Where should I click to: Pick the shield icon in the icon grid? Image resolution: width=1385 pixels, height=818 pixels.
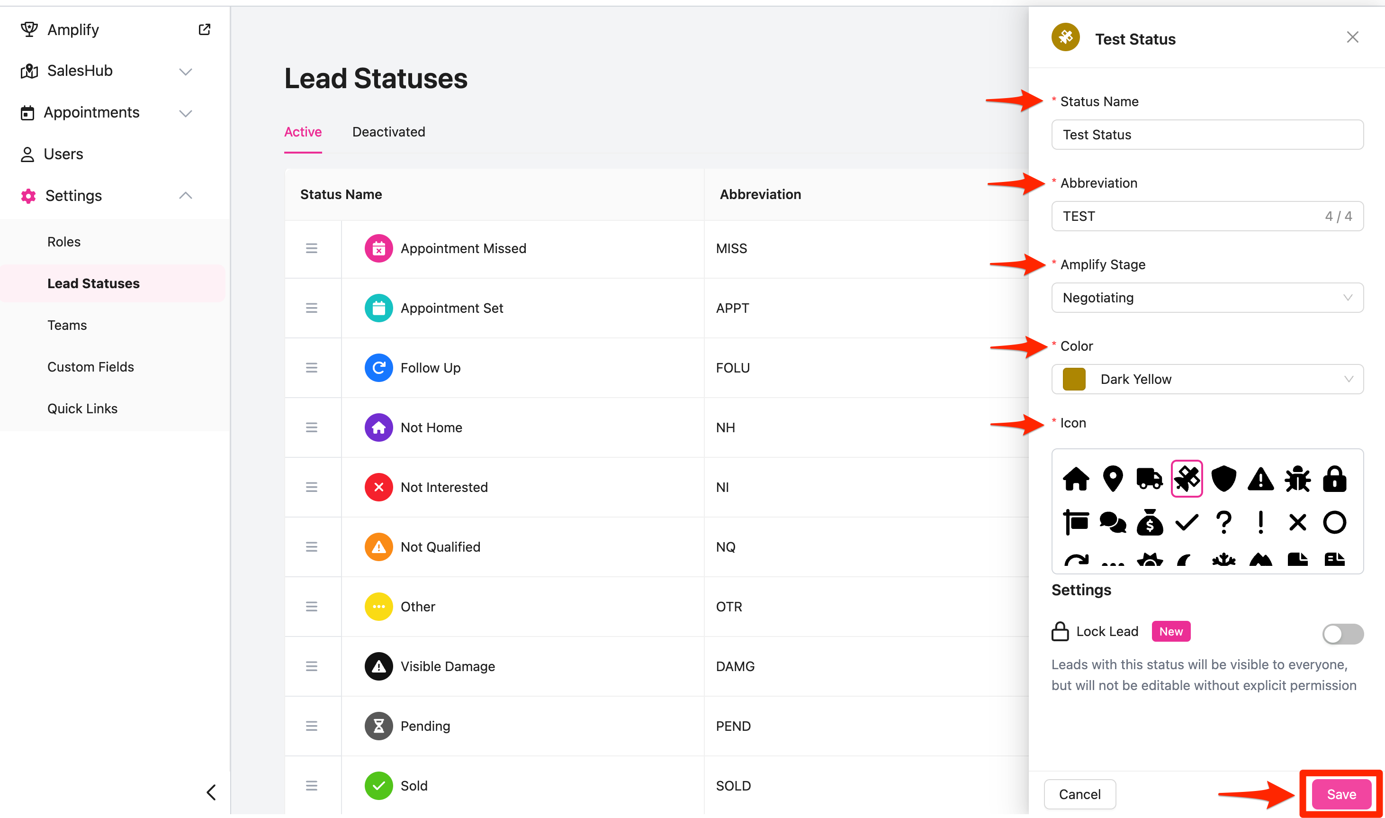(x=1223, y=479)
